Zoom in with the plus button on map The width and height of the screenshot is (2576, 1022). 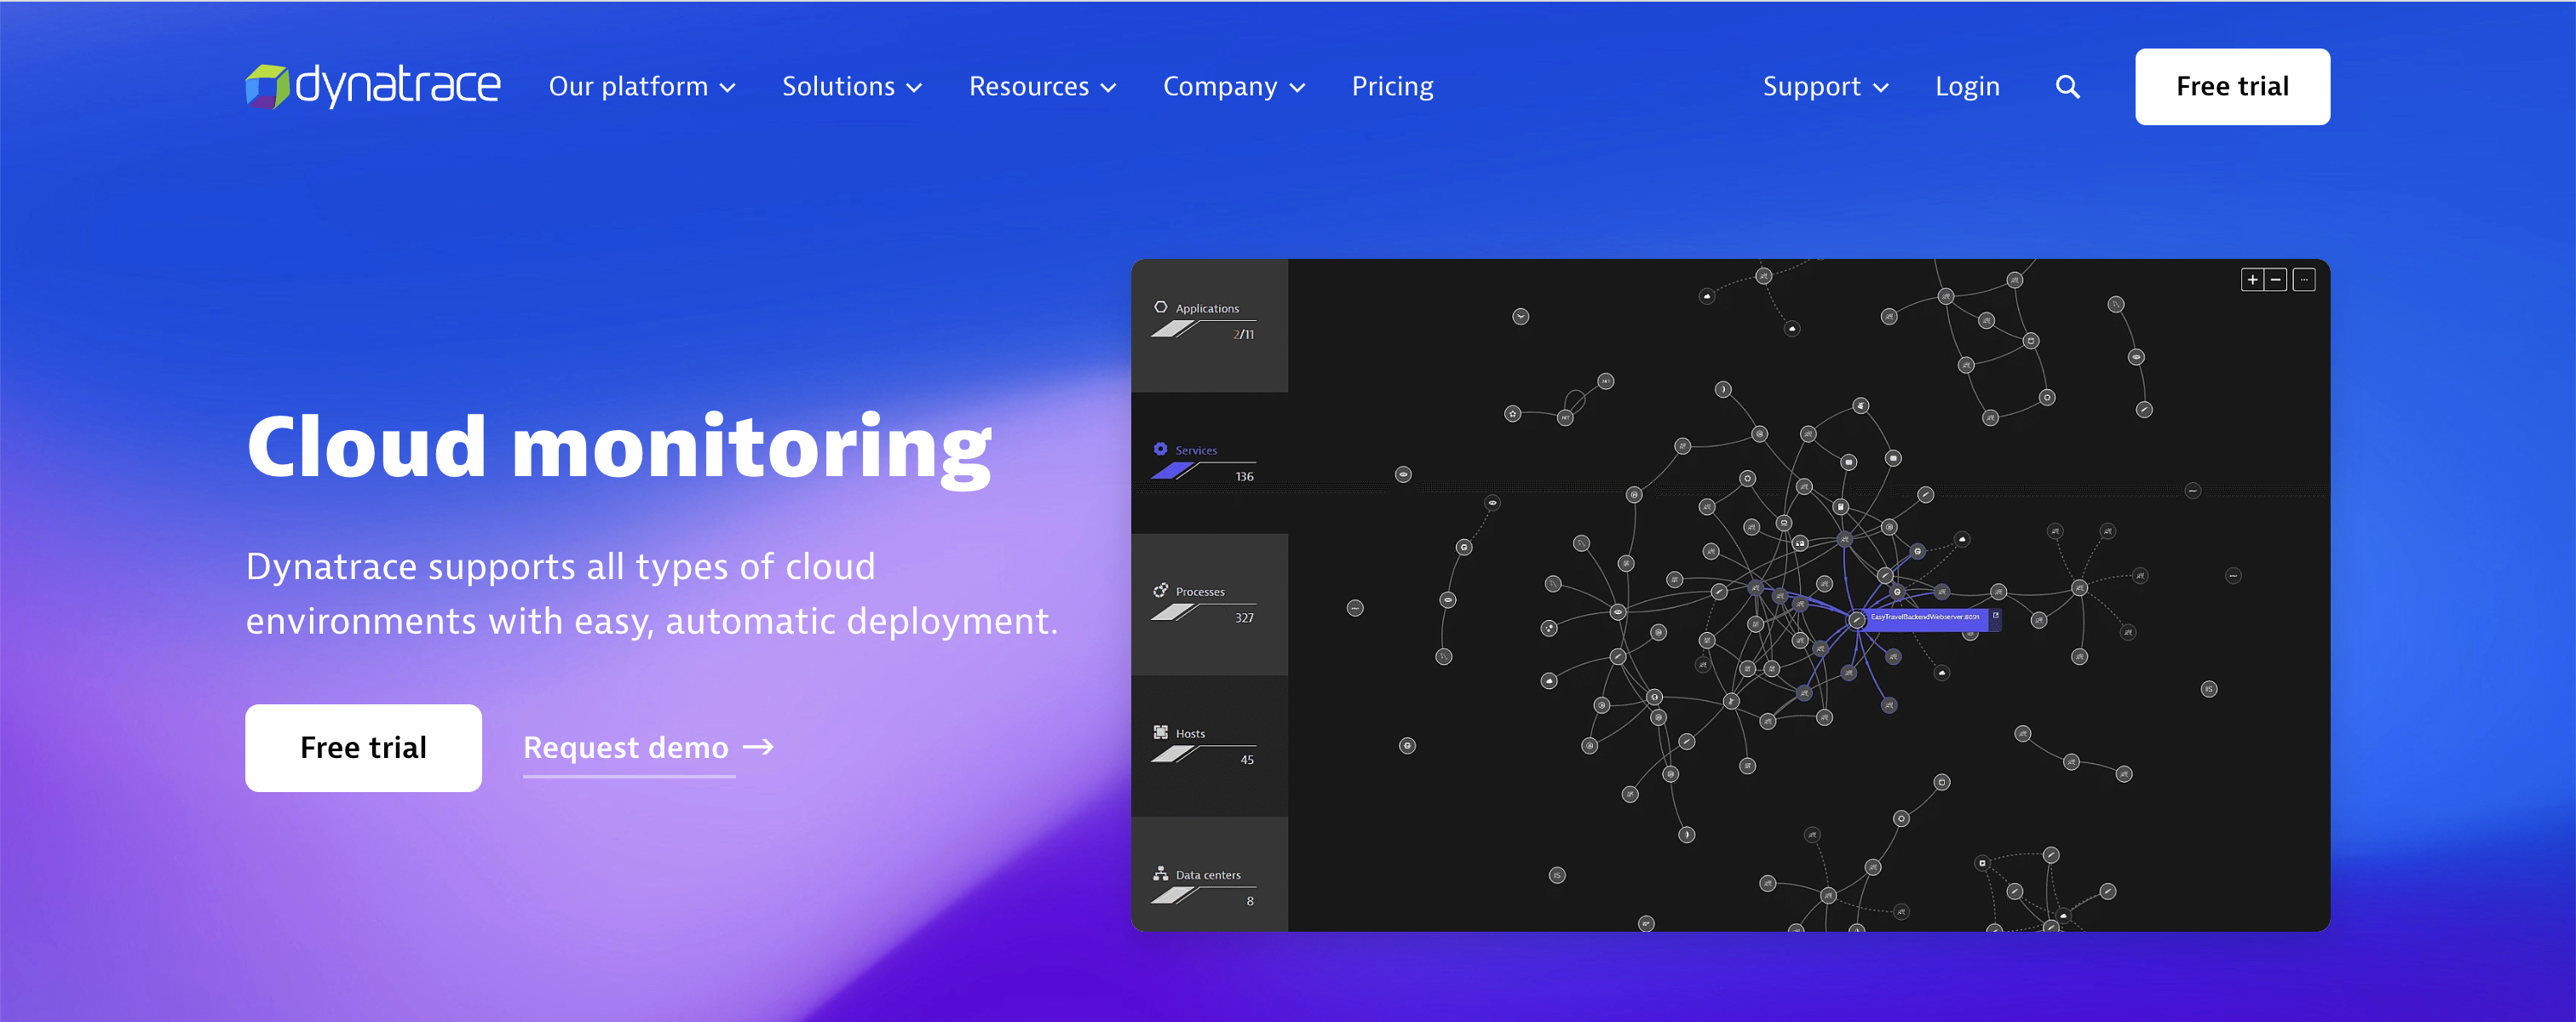(2252, 280)
